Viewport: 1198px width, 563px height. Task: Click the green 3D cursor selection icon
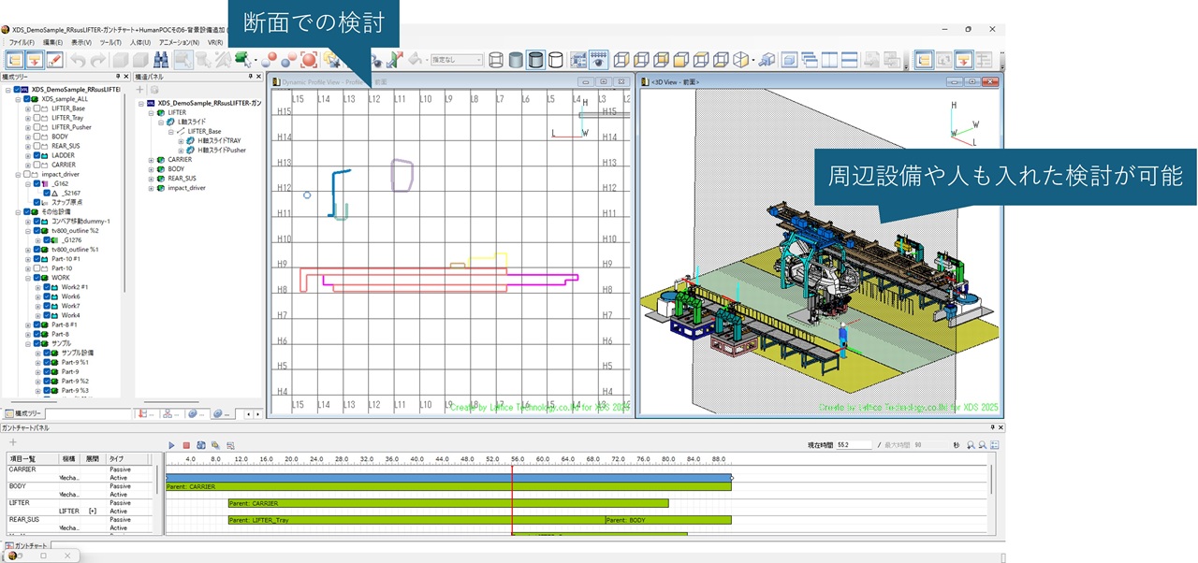[242, 60]
